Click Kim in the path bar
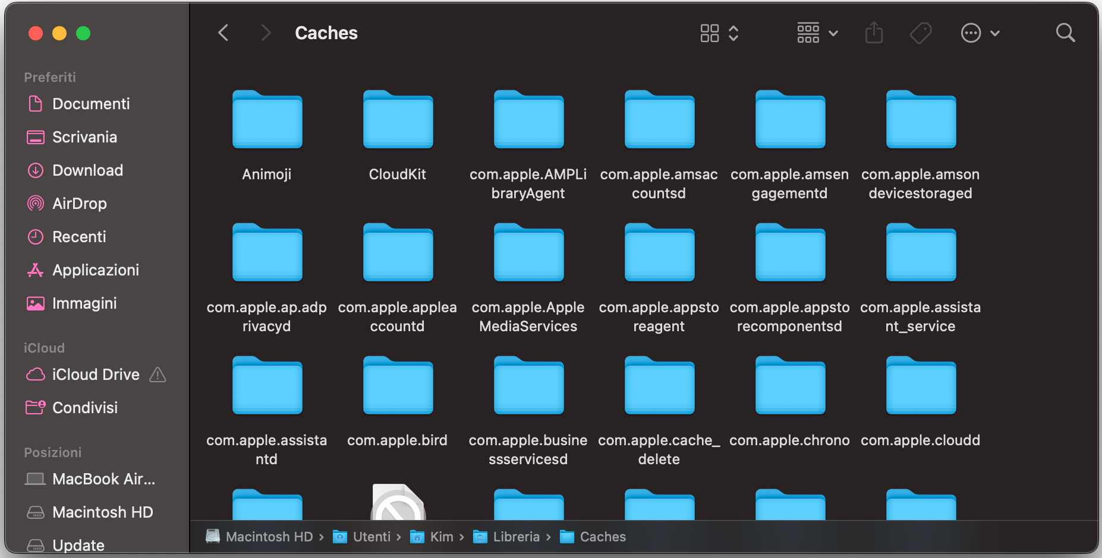The height and width of the screenshot is (558, 1102). tap(432, 537)
